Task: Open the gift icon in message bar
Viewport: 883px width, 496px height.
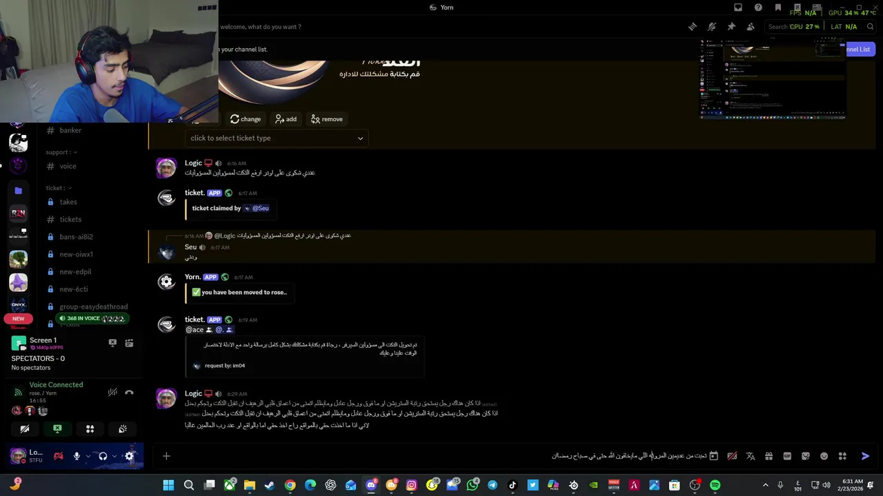Action: (768, 456)
